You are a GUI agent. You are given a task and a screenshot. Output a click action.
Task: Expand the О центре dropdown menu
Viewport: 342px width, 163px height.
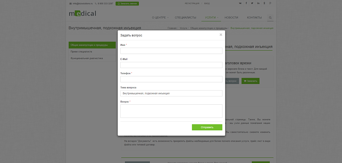point(160,18)
